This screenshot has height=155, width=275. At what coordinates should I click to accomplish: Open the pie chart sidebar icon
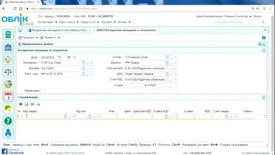click(8, 84)
